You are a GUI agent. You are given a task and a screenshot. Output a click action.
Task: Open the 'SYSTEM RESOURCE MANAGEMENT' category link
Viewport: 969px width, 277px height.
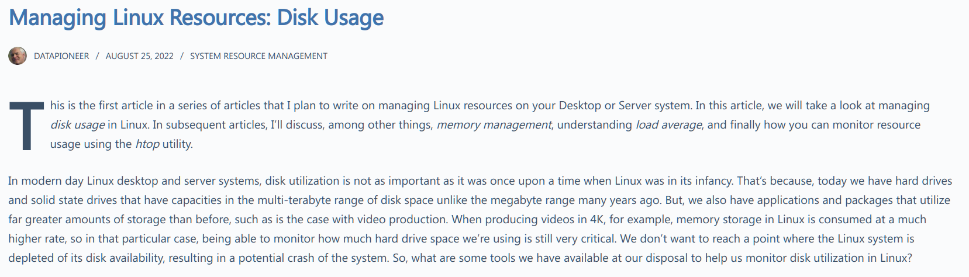click(258, 56)
